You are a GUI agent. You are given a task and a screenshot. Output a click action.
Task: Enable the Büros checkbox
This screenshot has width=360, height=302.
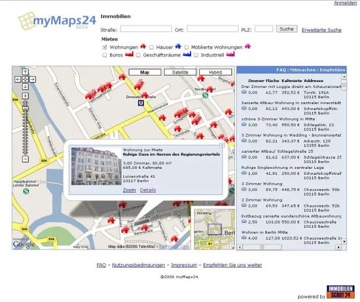click(105, 55)
